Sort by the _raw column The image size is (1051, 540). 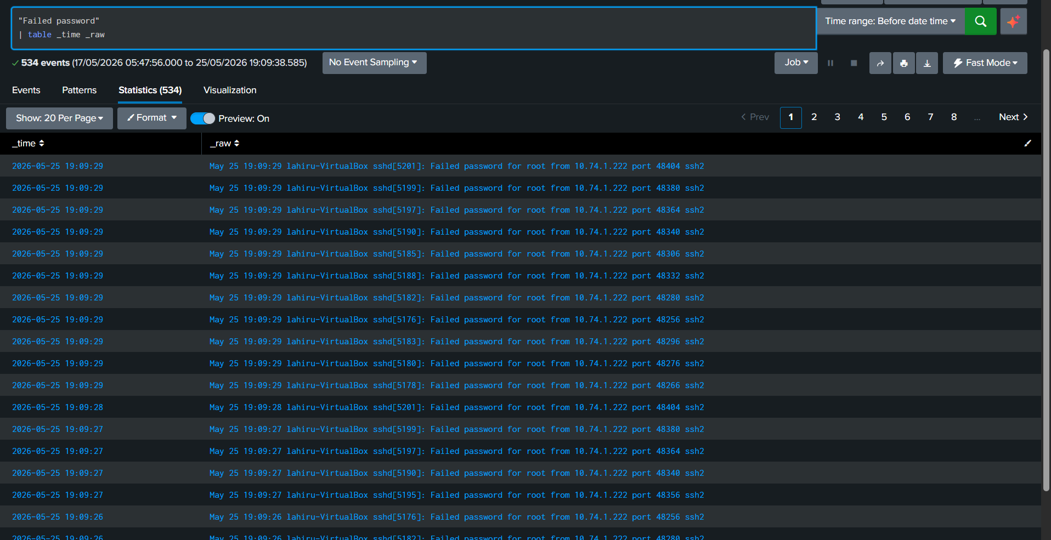[x=224, y=144]
